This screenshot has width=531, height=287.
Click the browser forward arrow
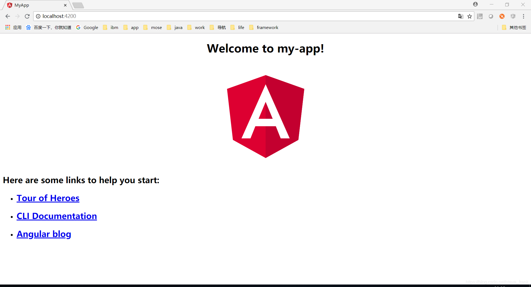17,16
